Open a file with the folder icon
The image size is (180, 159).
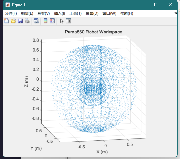click(x=13, y=21)
